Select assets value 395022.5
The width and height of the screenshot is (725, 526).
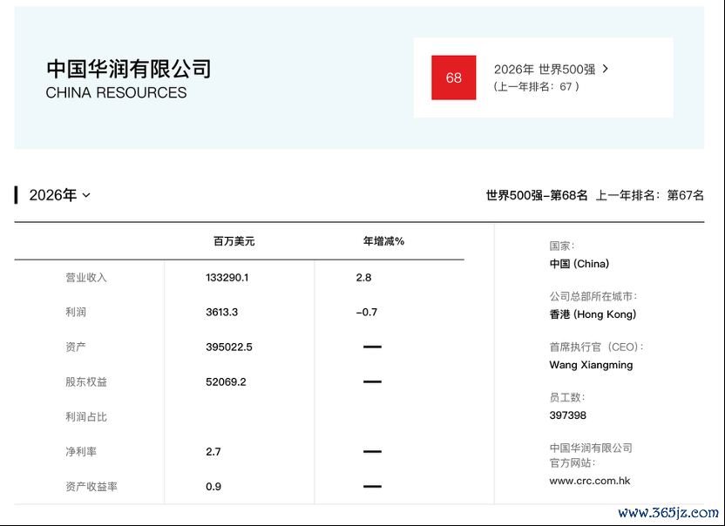[x=229, y=347]
